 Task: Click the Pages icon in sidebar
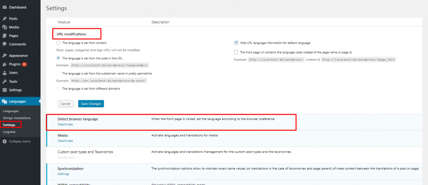tap(4, 36)
